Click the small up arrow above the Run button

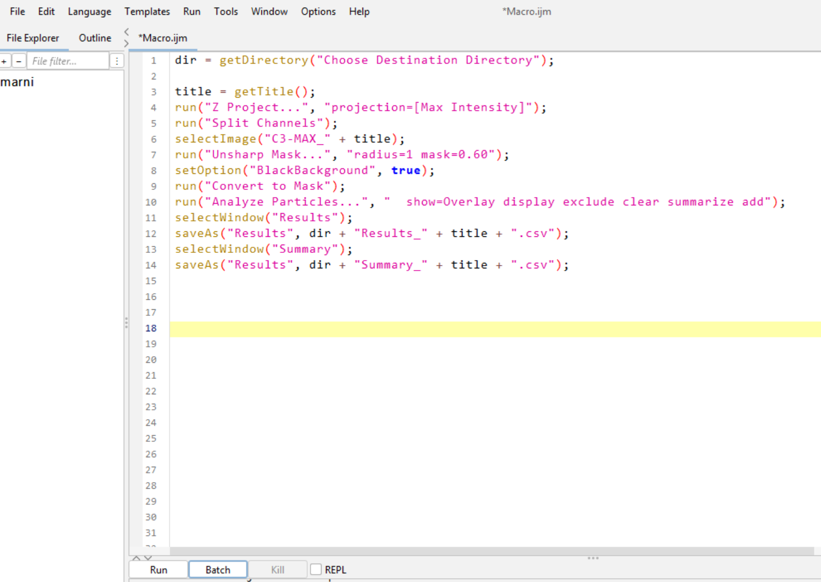click(136, 558)
